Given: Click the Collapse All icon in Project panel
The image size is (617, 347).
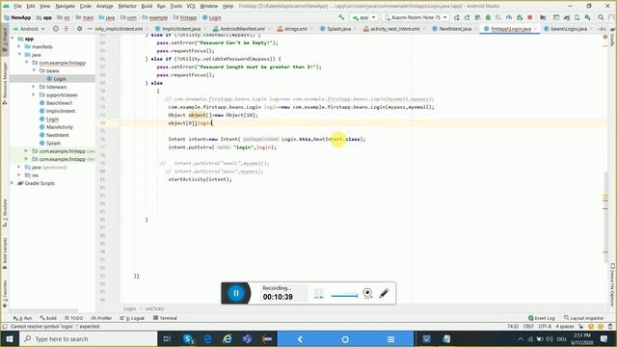Looking at the screenshot, I should [67, 29].
